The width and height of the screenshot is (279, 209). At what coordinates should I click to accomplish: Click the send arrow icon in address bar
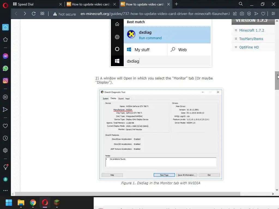[256, 14]
